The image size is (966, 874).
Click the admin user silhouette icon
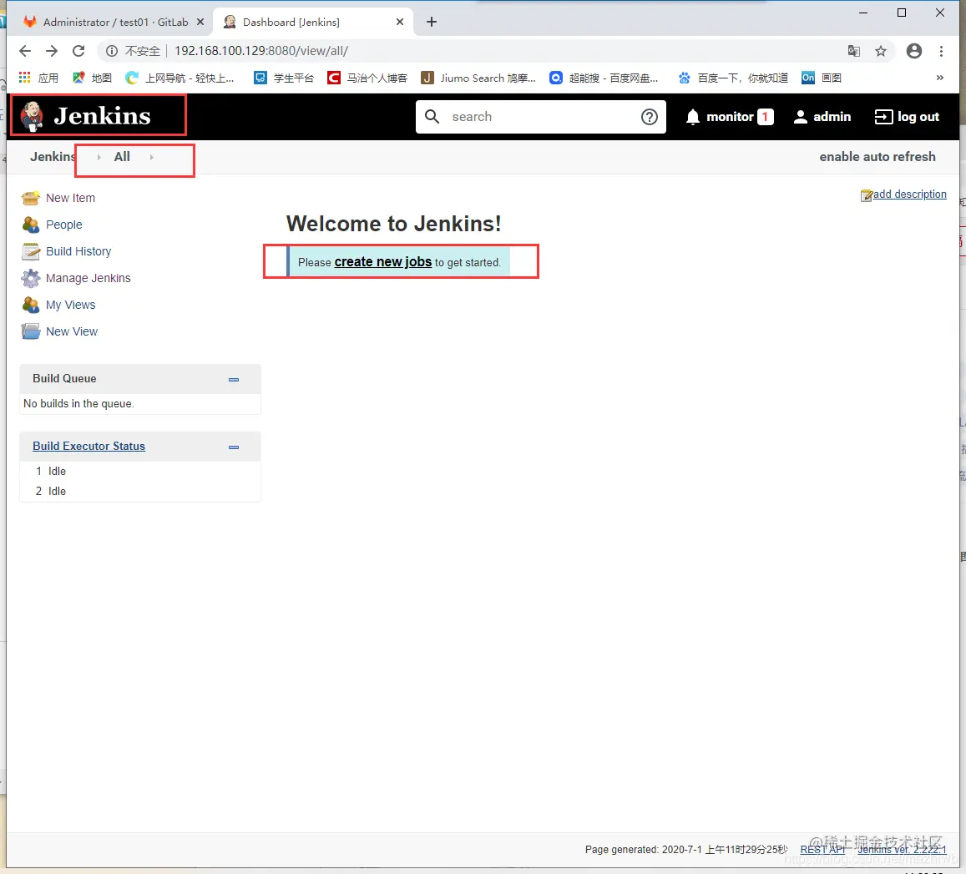(801, 117)
